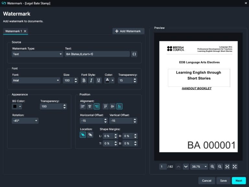Viewport: 249px width, 187px height.
Task: Decrease font size with down arrow
Action: [x=76, y=82]
